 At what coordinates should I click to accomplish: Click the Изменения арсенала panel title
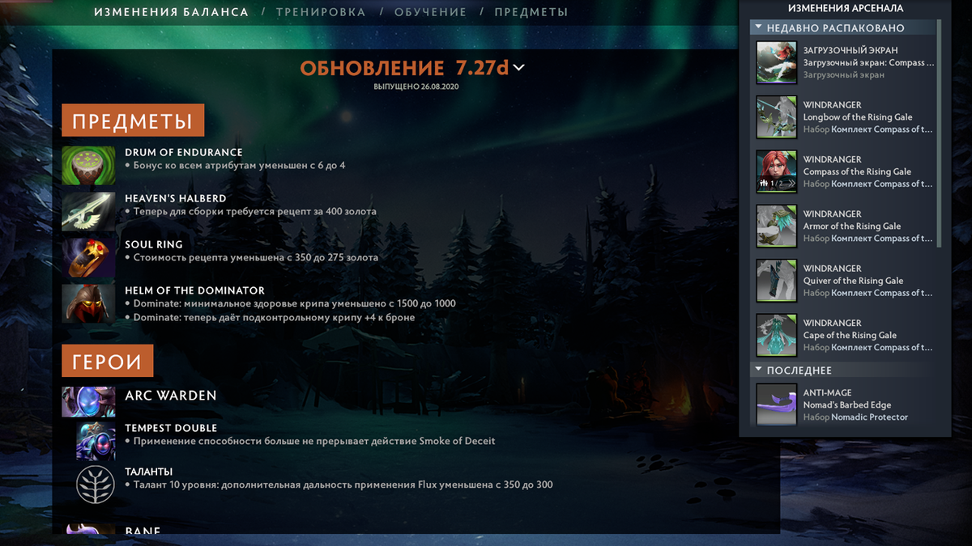846,8
